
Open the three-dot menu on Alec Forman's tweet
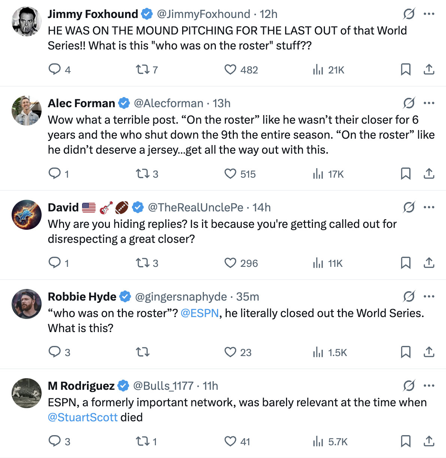(428, 103)
